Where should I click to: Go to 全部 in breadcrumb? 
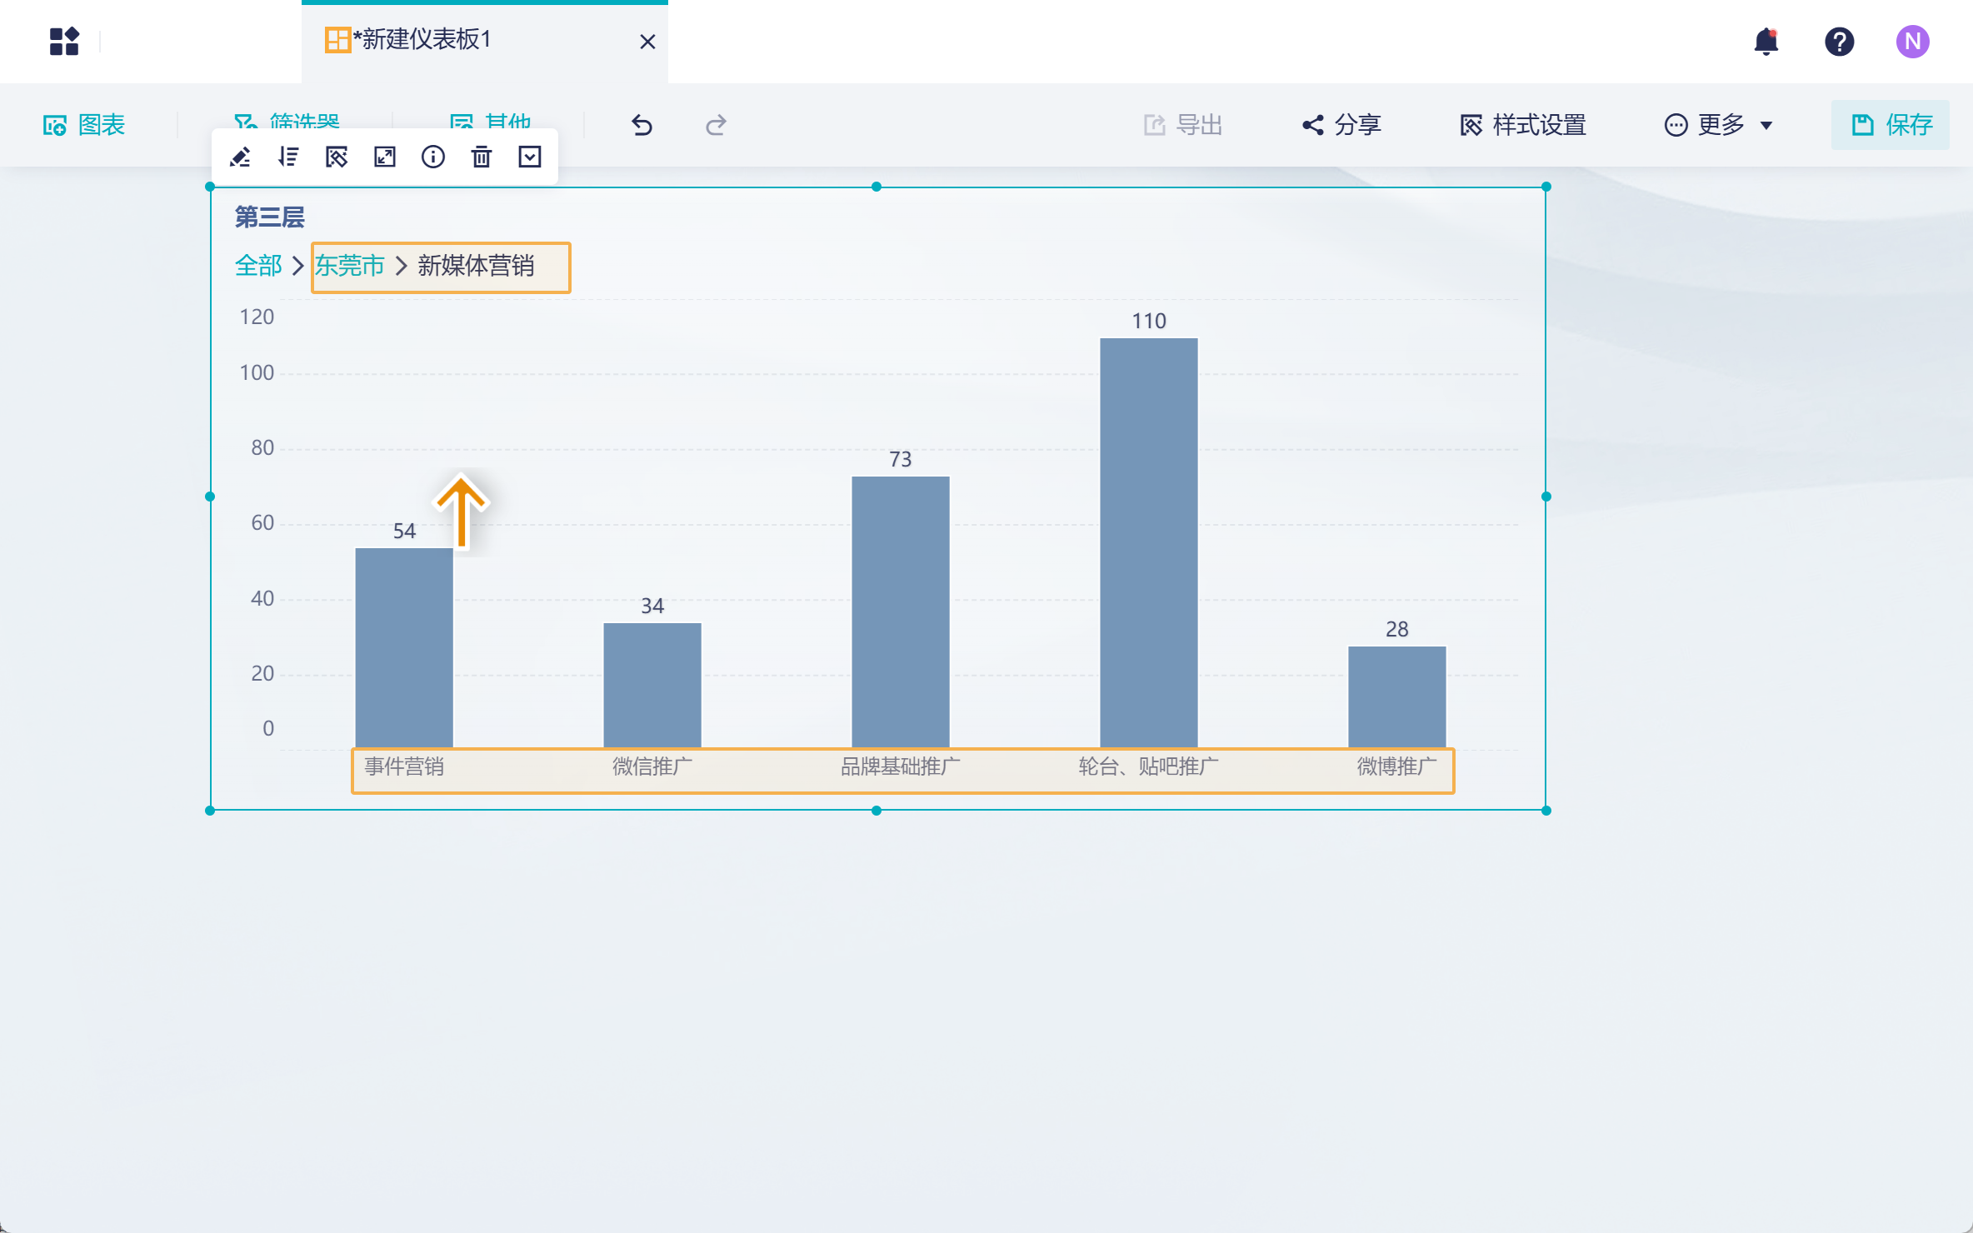pyautogui.click(x=258, y=266)
